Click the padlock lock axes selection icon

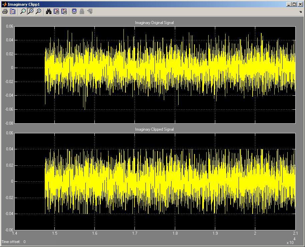click(x=82, y=12)
